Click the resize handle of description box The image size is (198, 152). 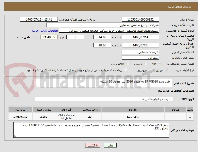35,86
